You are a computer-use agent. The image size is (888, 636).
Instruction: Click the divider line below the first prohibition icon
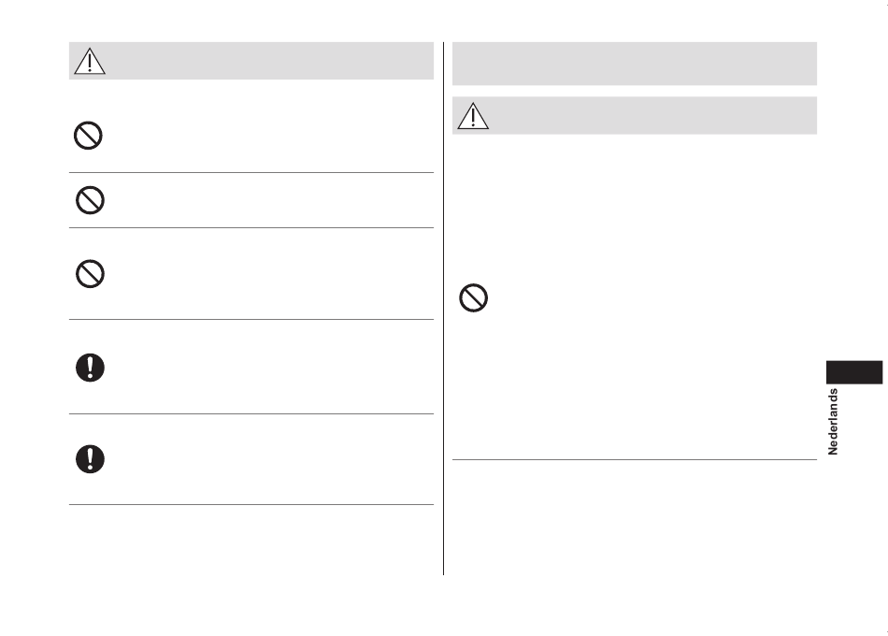pos(251,172)
